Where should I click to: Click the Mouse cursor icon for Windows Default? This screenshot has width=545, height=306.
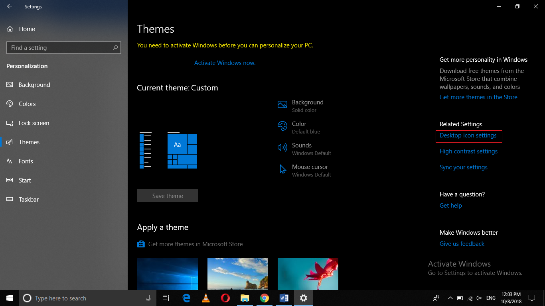tap(282, 169)
